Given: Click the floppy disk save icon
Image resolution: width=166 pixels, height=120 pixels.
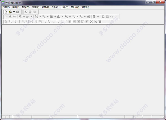Looking at the screenshot, I should point(18,12).
